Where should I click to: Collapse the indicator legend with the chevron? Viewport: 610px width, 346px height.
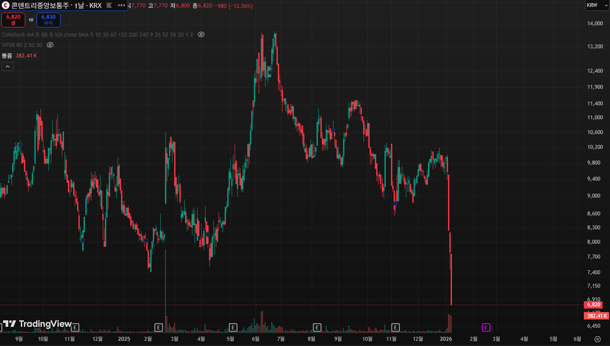7,67
